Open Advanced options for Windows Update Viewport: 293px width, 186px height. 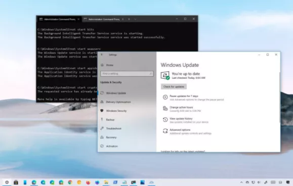[x=180, y=130]
